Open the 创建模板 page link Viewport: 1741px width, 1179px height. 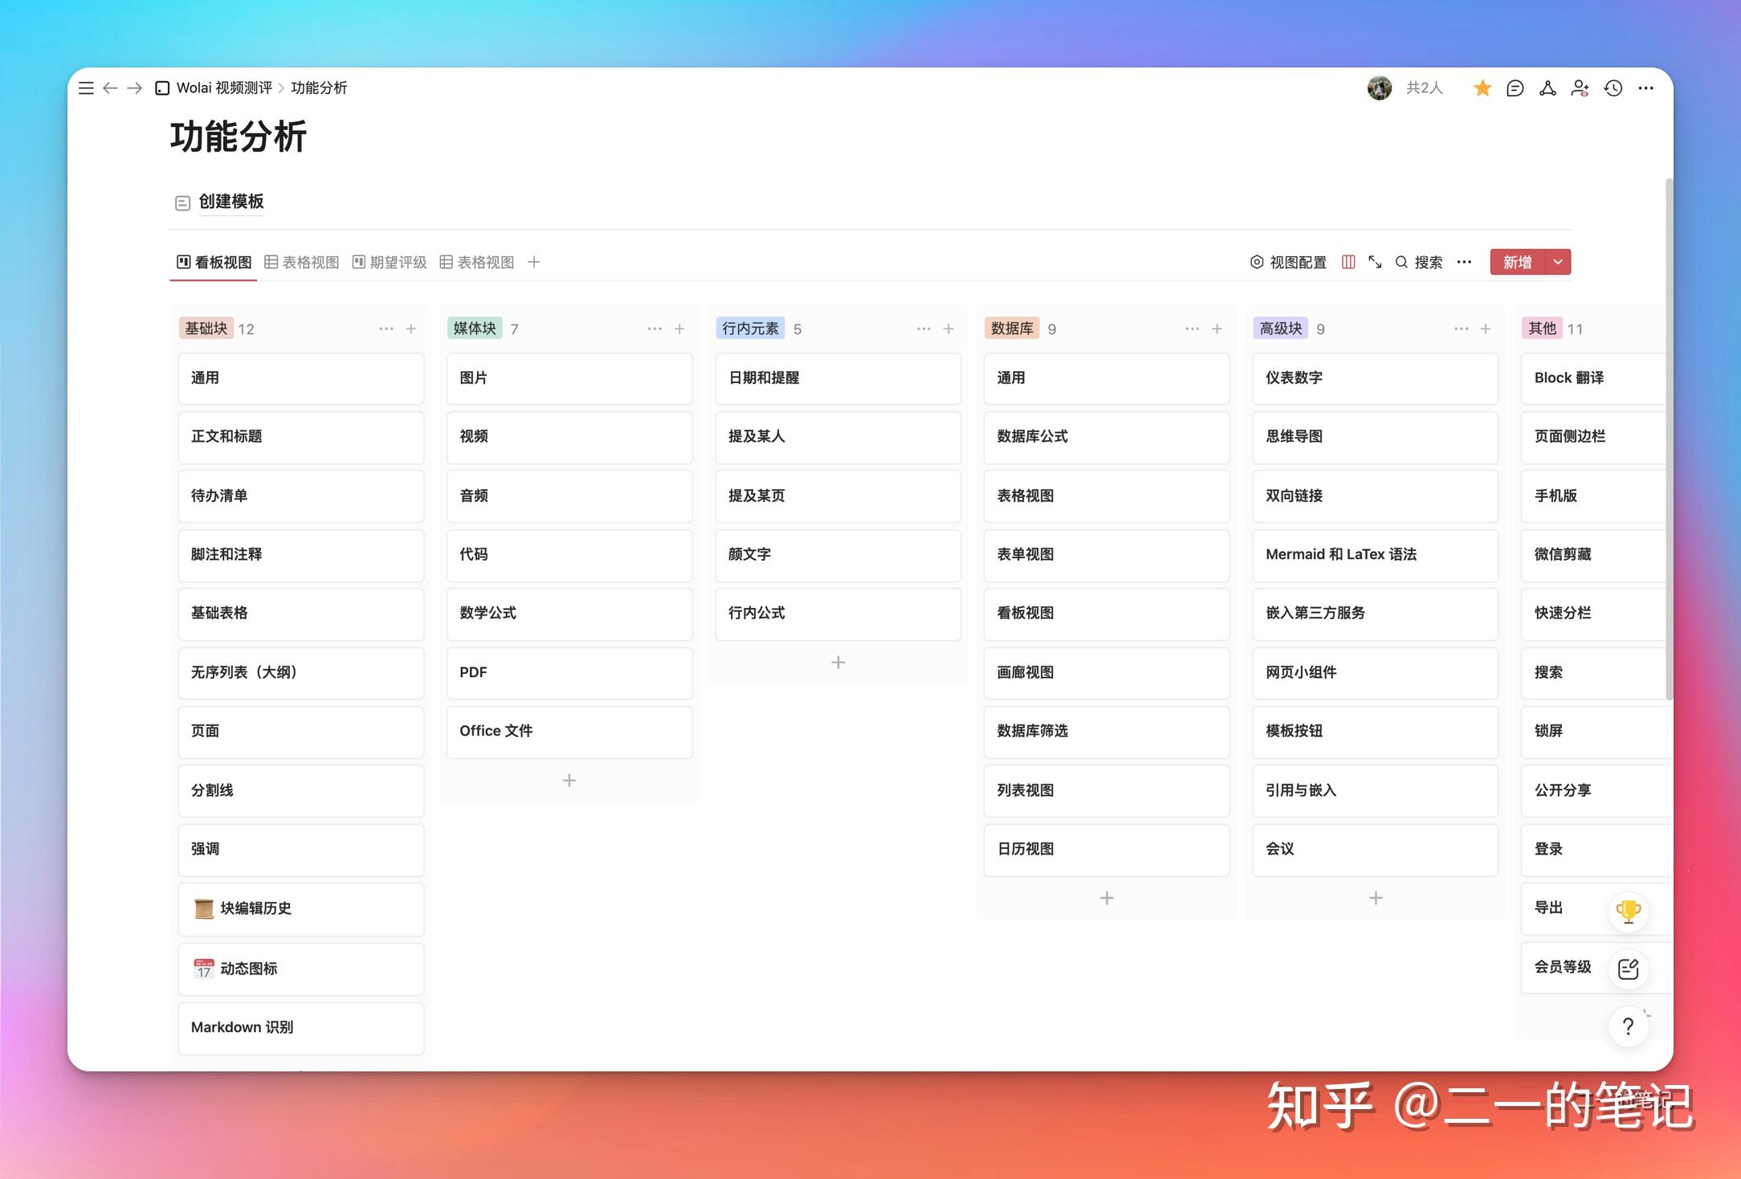point(230,202)
